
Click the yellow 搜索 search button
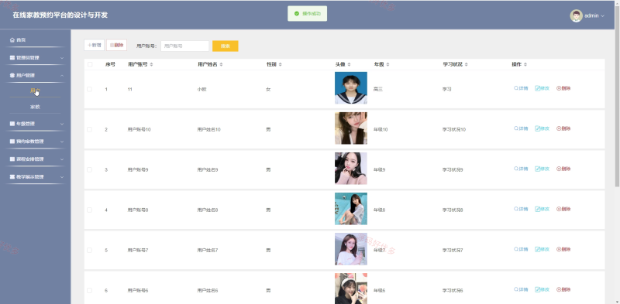[x=226, y=46]
